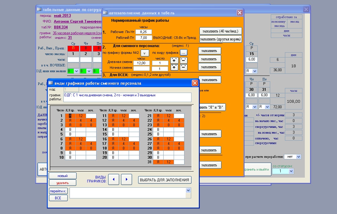Click 'сверхурочные, час' value field
The width and height of the screenshot is (337, 214).
tap(293, 127)
